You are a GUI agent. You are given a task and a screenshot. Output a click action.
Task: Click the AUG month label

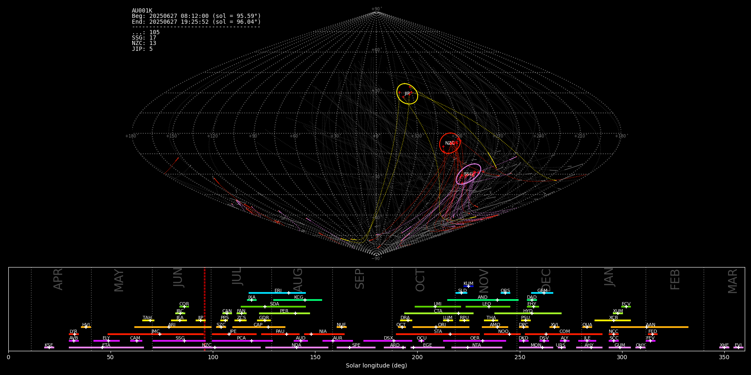coord(298,279)
